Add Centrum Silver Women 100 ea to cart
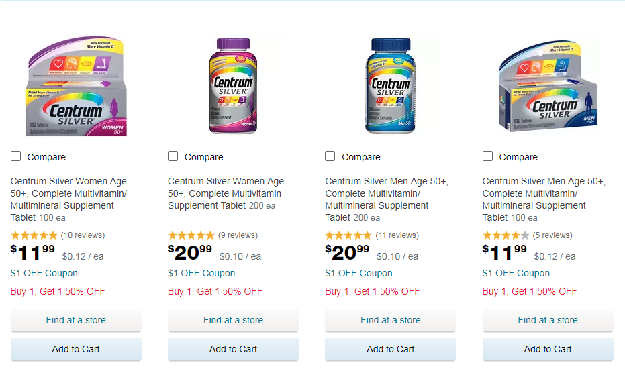 76,349
